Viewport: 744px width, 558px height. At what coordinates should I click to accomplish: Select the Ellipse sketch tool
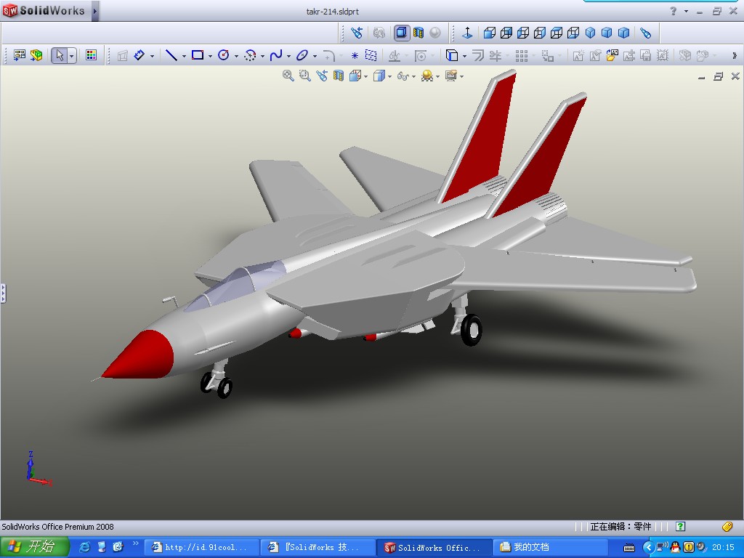302,55
